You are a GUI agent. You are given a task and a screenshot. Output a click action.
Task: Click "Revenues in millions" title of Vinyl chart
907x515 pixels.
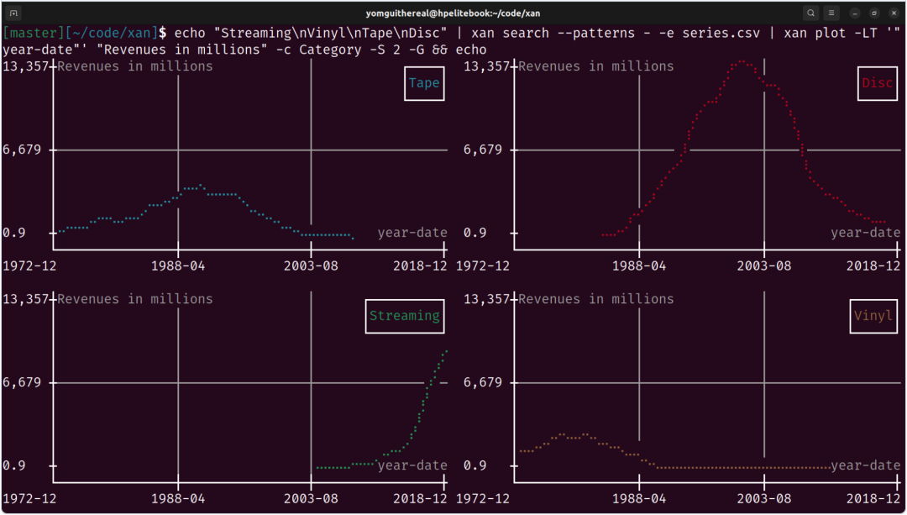[595, 299]
